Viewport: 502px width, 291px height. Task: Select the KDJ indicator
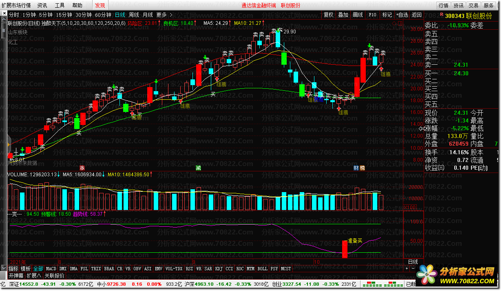[x=219, y=269]
